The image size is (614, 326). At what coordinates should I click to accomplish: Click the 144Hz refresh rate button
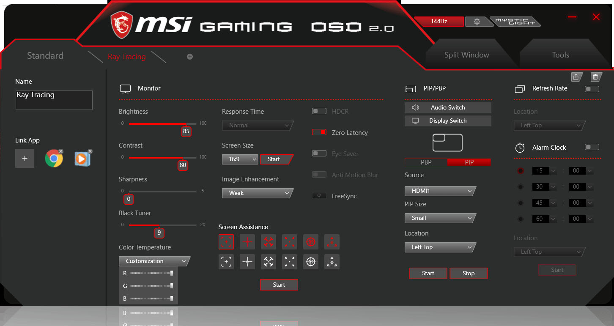pyautogui.click(x=439, y=22)
